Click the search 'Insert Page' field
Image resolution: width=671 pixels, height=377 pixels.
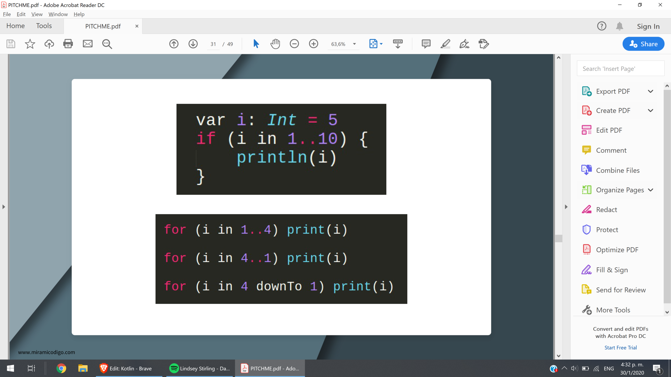coord(620,69)
